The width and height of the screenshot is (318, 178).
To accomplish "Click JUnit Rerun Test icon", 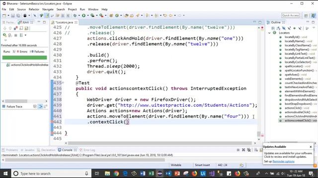I will point(4,35).
